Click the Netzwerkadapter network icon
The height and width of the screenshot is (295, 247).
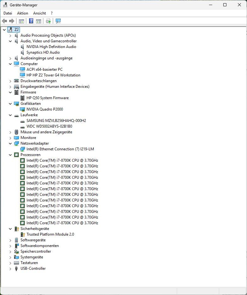pos(16,143)
